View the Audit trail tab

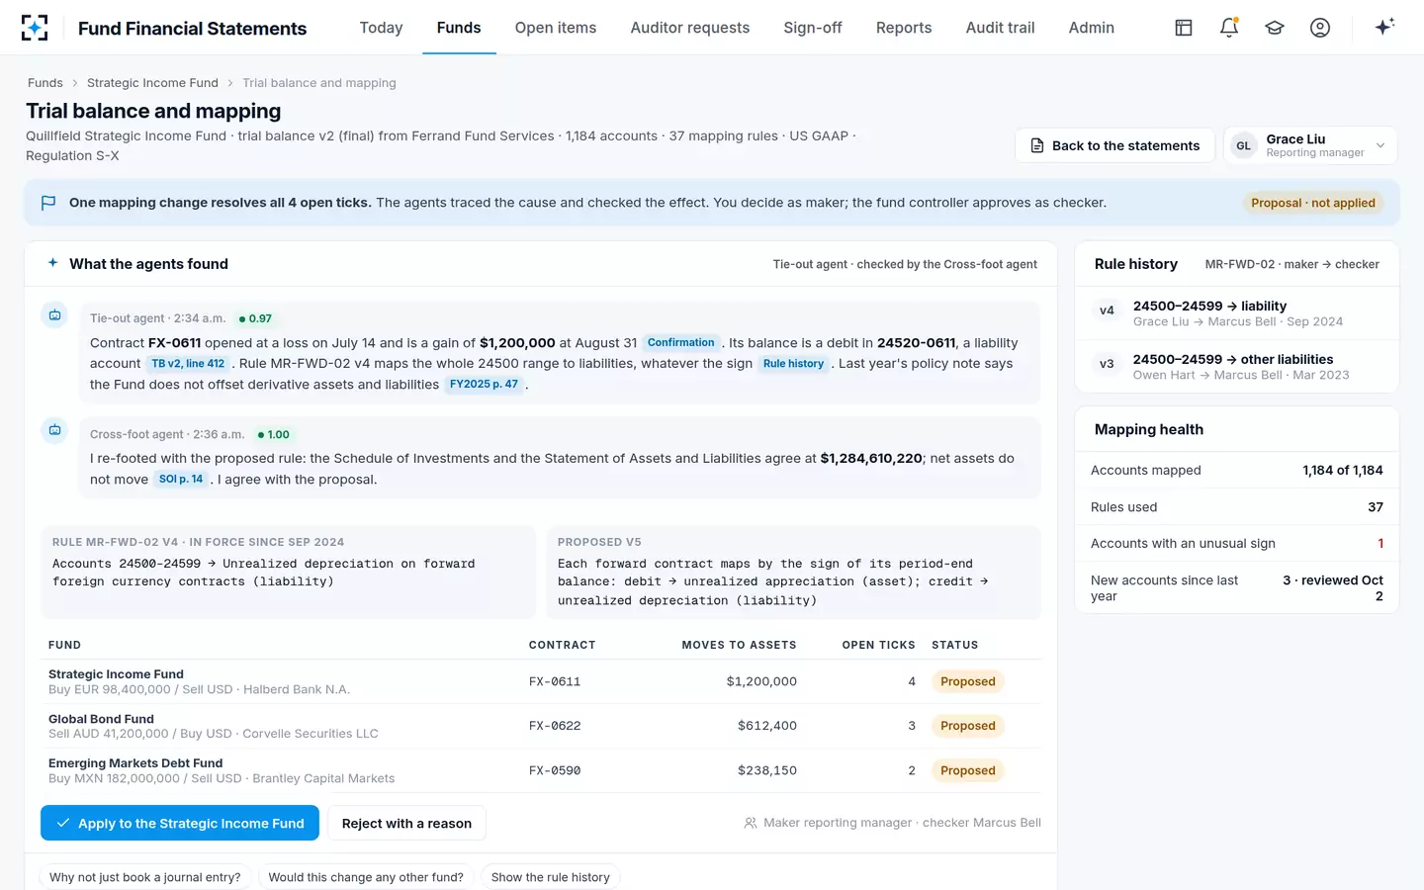pyautogui.click(x=1001, y=28)
